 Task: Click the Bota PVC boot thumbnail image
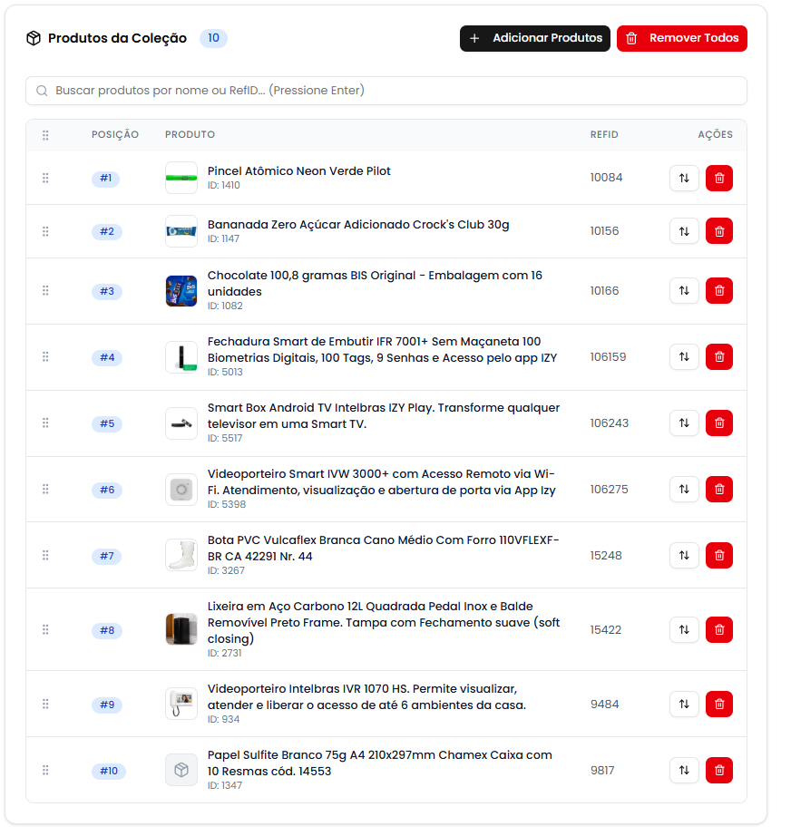tap(181, 555)
